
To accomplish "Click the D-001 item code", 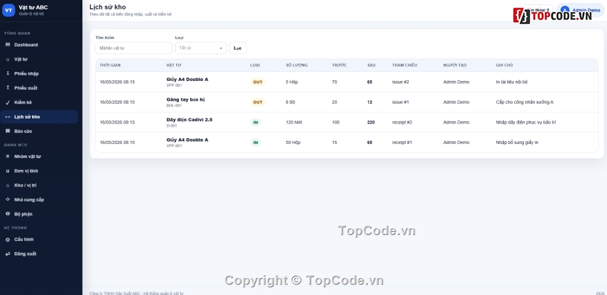I will [171, 126].
